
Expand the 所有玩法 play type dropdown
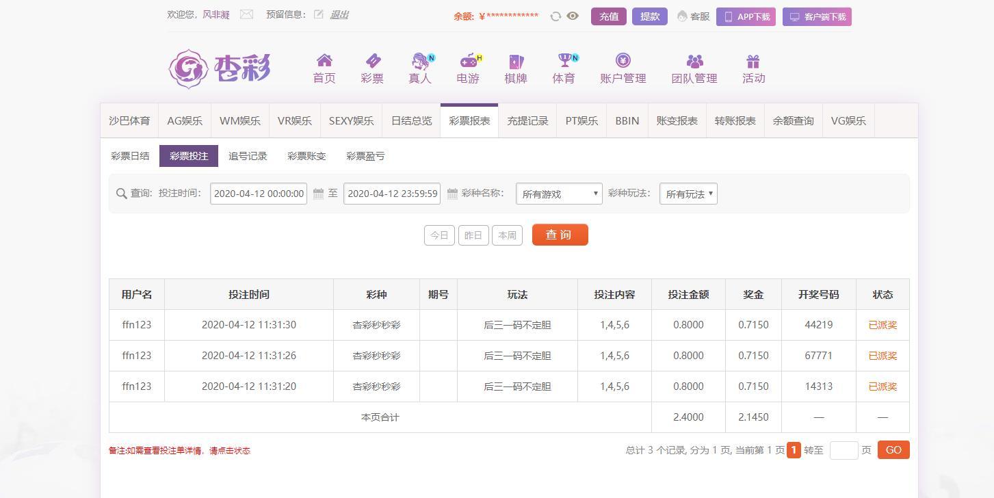[688, 194]
